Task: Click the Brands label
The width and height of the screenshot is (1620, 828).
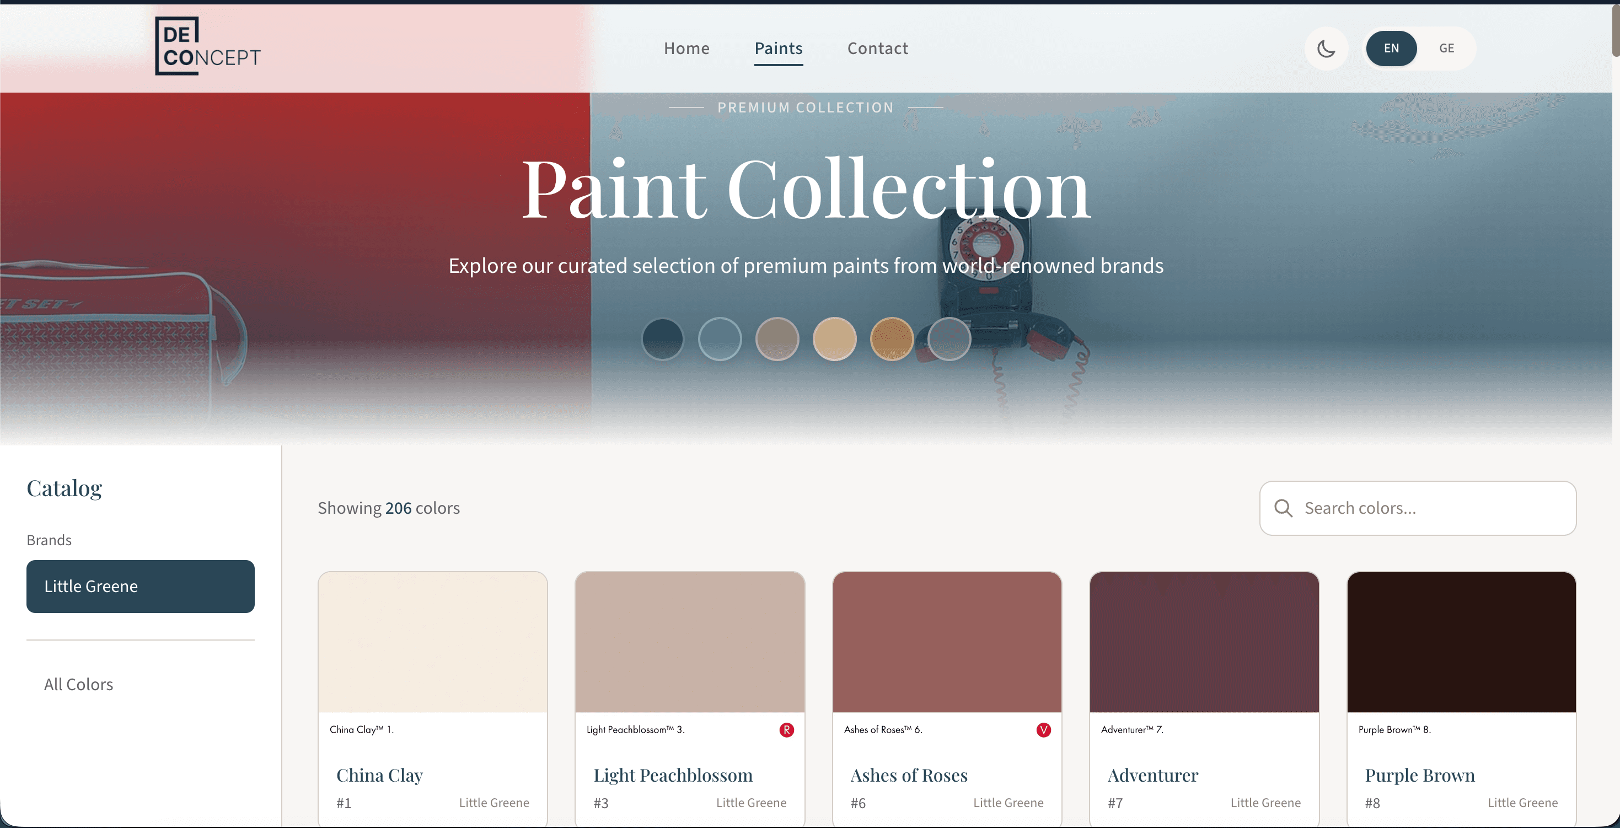Action: tap(49, 540)
